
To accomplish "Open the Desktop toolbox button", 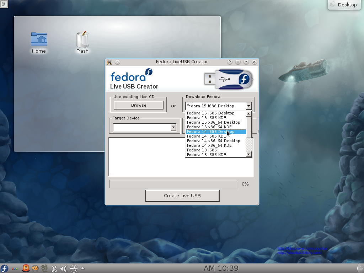I will [x=344, y=5].
